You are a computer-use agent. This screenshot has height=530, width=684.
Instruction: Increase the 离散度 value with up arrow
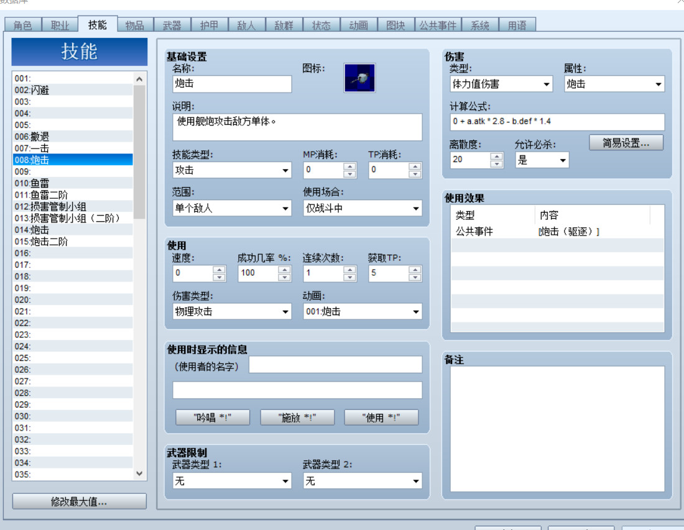[496, 156]
